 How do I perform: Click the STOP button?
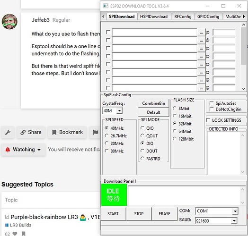pyautogui.click(x=139, y=214)
